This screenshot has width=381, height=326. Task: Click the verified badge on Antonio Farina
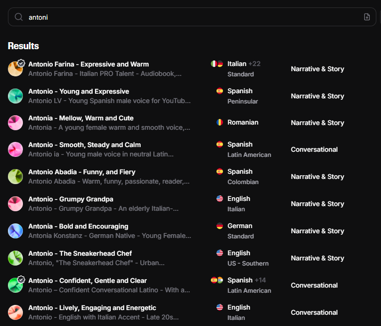pyautogui.click(x=21, y=63)
